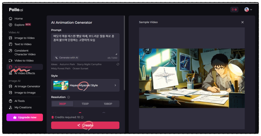
Task: Choose the Starry Night Campfire idea
Action: (89, 64)
